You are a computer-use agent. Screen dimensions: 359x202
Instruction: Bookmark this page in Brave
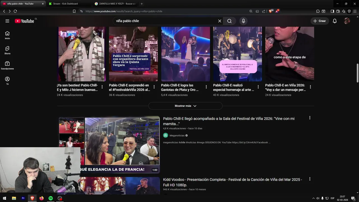pyautogui.click(x=74, y=11)
